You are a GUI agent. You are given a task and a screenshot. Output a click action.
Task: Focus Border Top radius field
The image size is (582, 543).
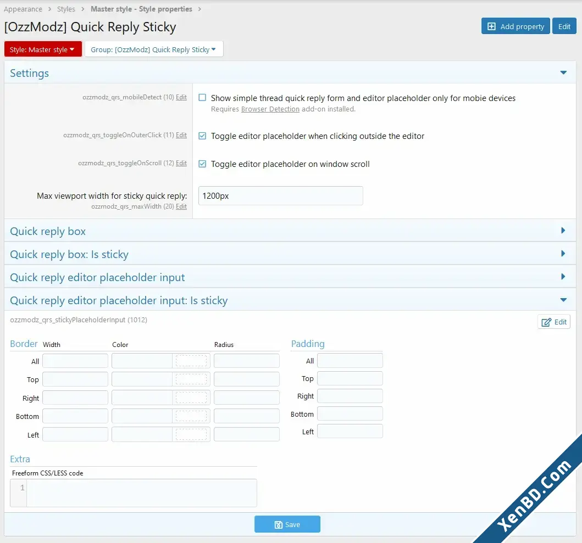click(x=247, y=379)
